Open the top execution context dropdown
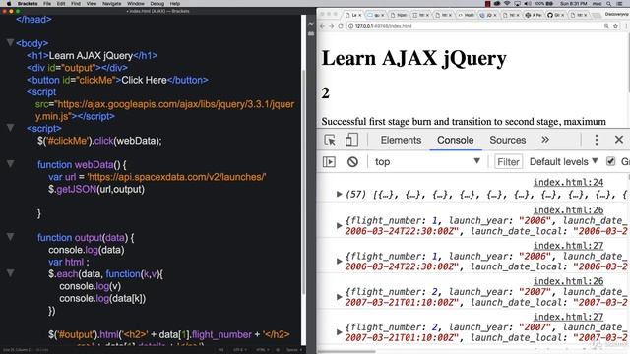 pyautogui.click(x=426, y=161)
